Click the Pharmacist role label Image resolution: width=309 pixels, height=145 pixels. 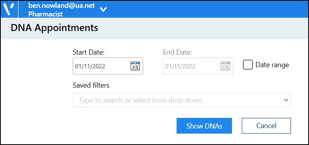[46, 14]
